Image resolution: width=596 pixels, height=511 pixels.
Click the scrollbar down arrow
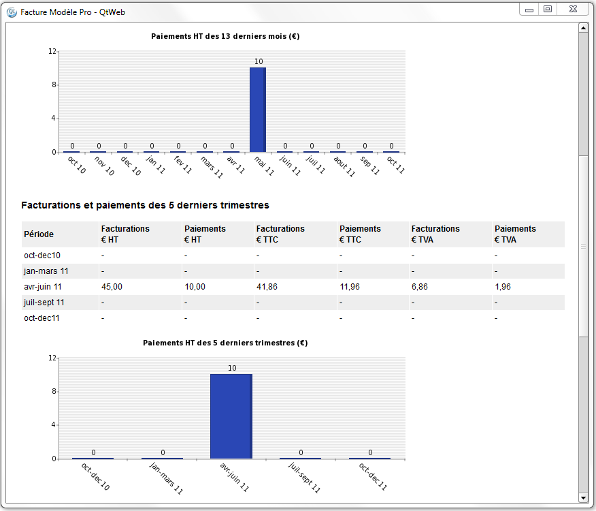point(583,497)
